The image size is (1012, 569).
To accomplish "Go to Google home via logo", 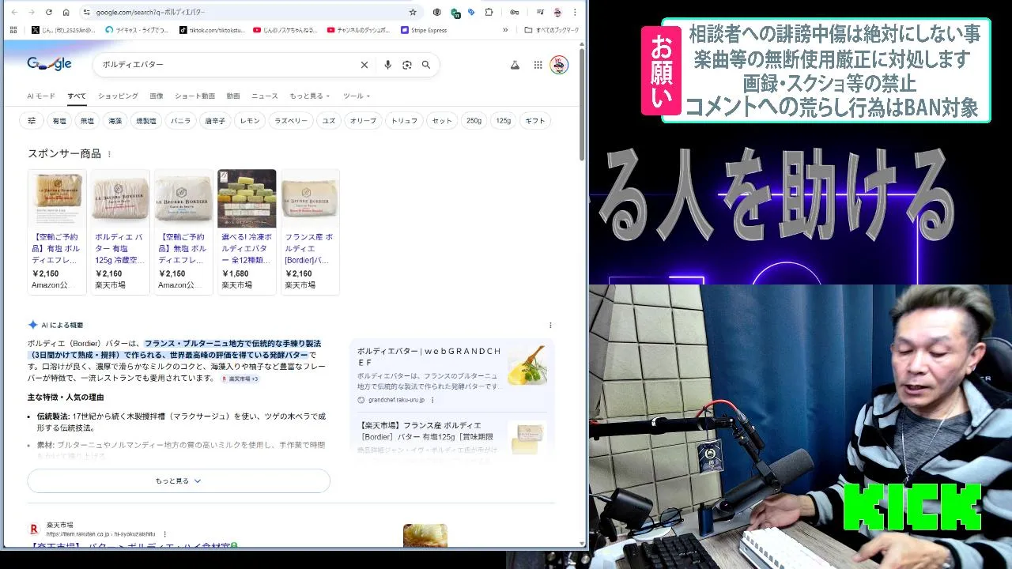I will tap(49, 64).
